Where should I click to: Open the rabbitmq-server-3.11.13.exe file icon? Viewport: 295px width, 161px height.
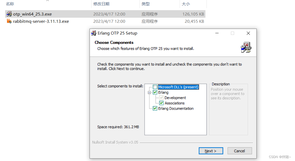point(9,21)
